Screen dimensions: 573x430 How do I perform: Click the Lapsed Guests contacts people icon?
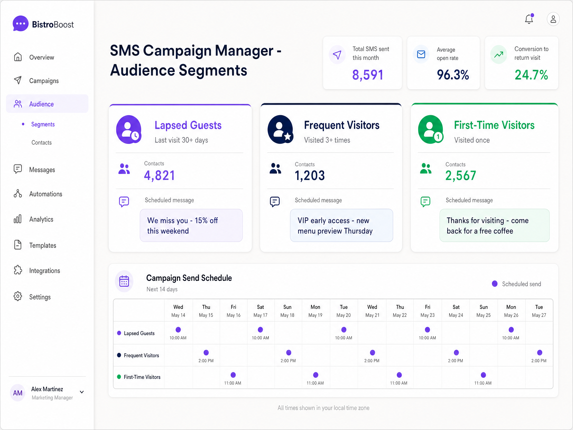[x=124, y=169]
